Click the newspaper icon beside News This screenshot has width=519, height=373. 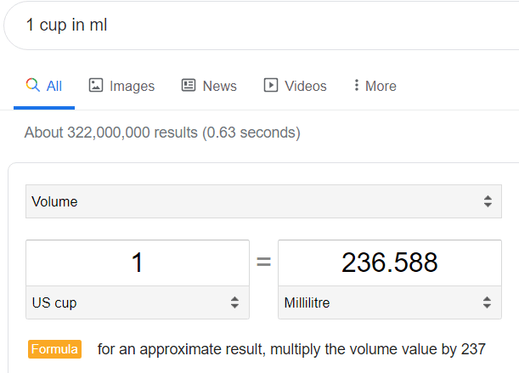click(x=189, y=85)
